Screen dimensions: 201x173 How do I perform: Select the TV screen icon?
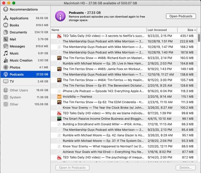[6, 81]
